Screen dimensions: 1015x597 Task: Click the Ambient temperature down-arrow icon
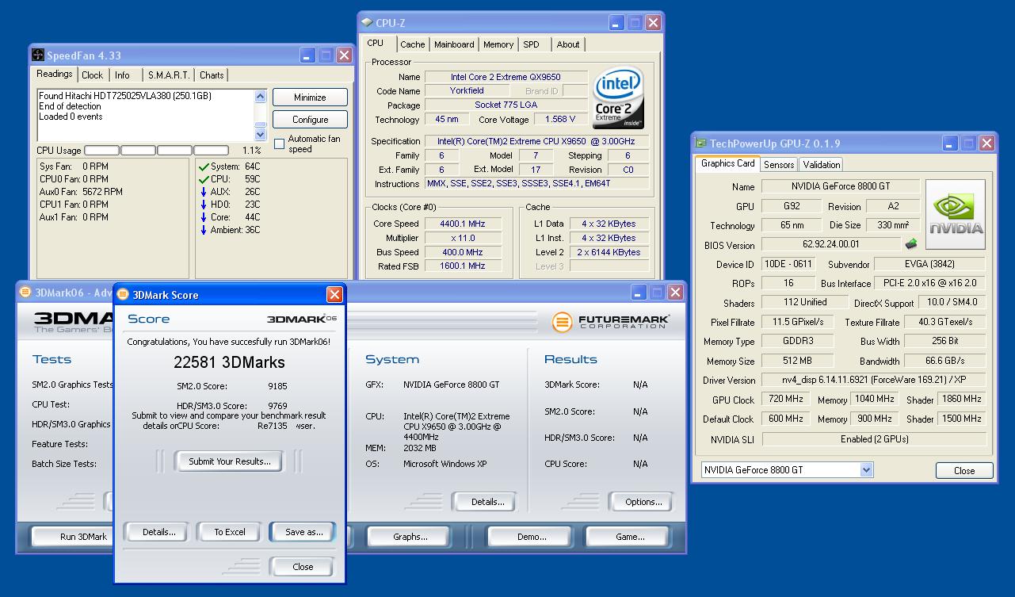[x=204, y=230]
